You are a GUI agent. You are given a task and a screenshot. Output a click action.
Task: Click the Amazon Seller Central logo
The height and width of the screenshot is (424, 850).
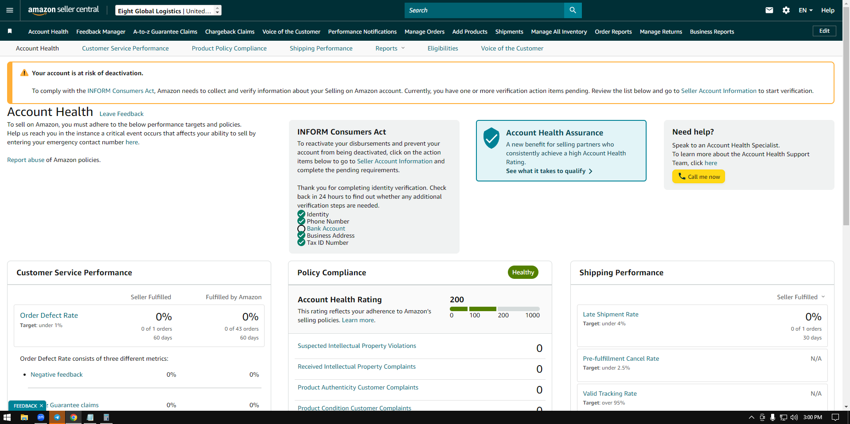coord(63,10)
